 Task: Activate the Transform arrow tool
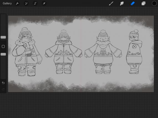click(x=44, y=4)
